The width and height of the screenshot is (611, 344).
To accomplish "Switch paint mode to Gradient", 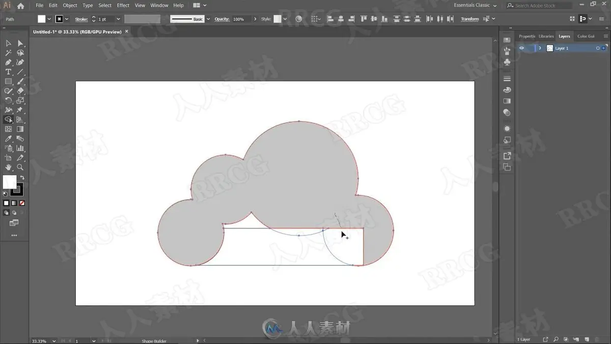I will [x=14, y=203].
